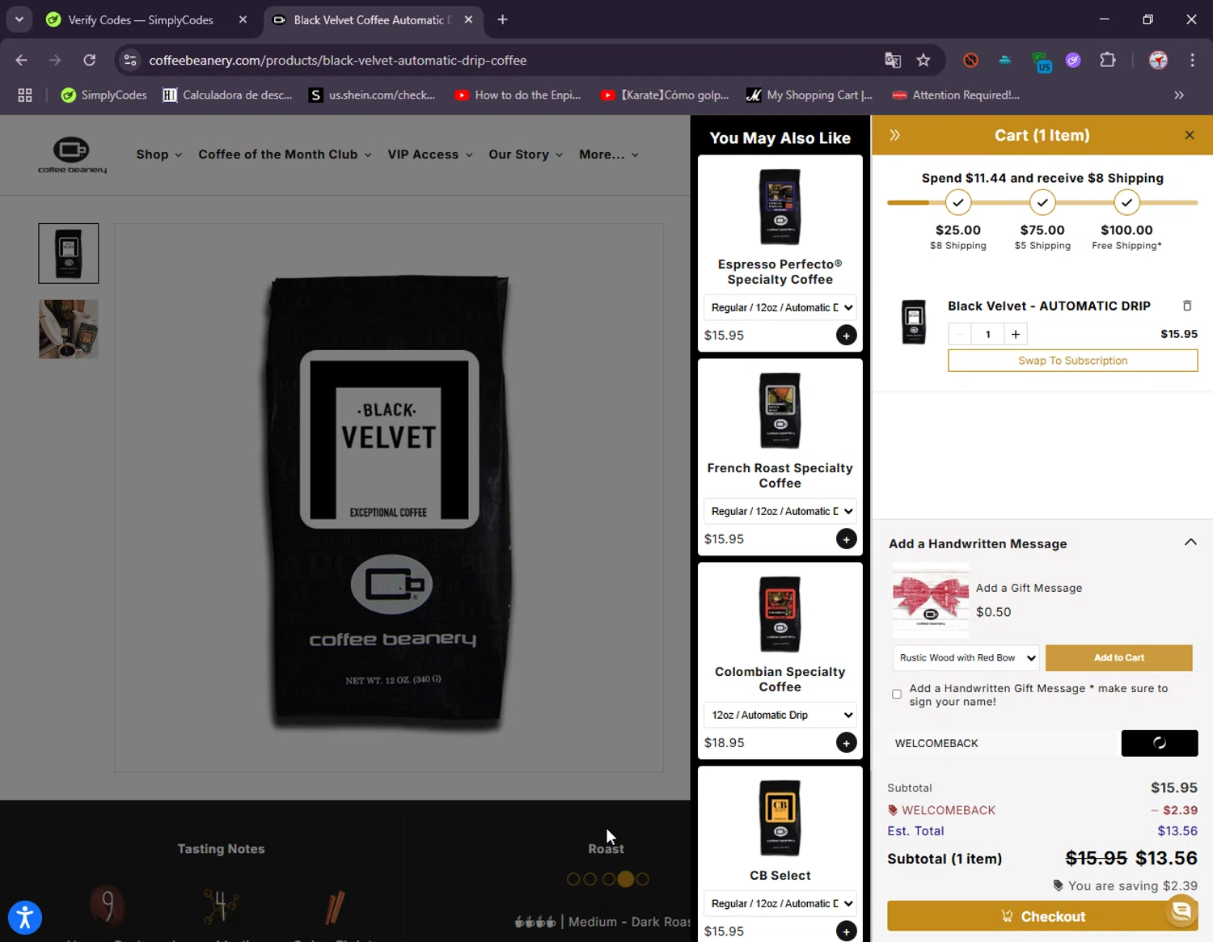Collapse the cart drawer with the double-chevron icon
Image resolution: width=1213 pixels, height=942 pixels.
click(894, 135)
